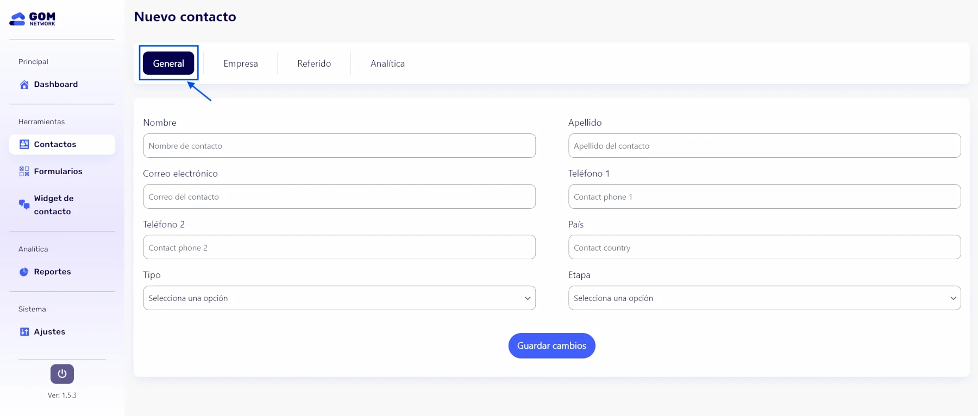Open Ajustes settings page
Viewport: 978px width, 416px height.
click(x=62, y=332)
